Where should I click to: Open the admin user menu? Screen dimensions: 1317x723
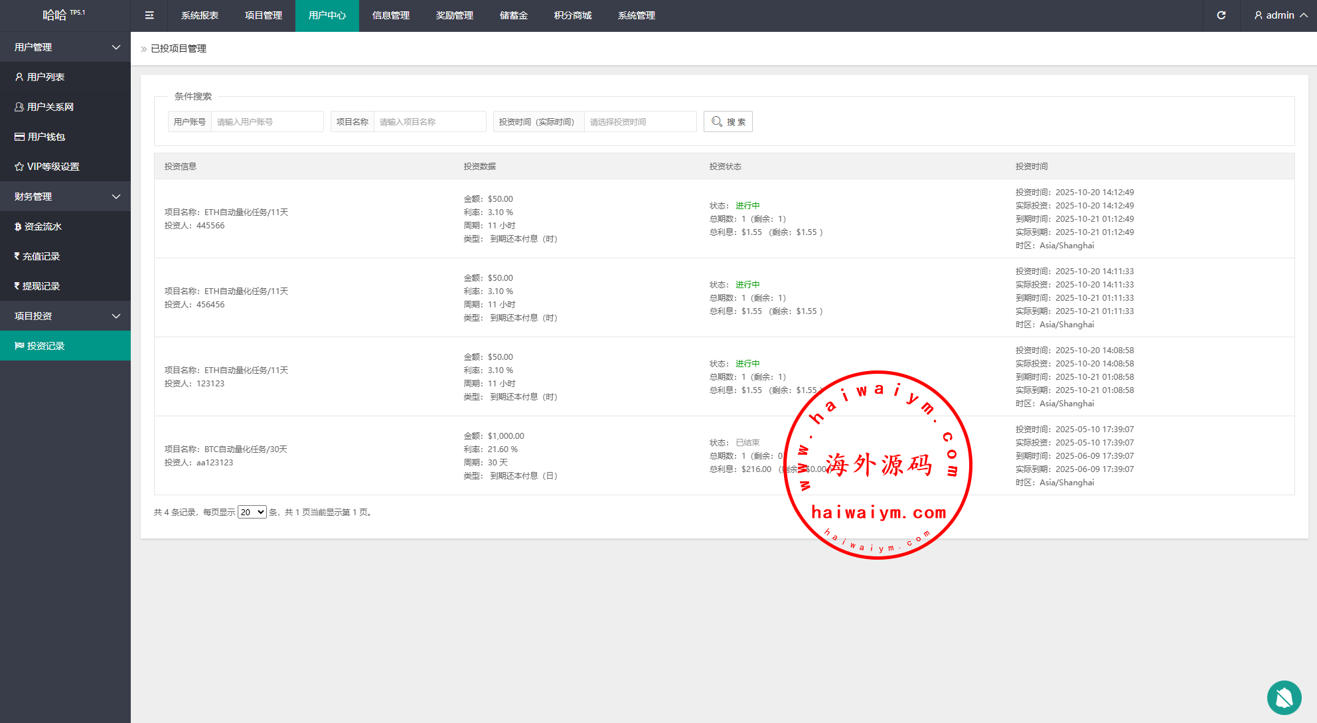tap(1280, 15)
